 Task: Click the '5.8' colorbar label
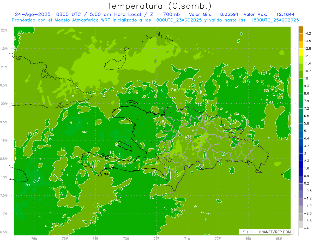point(307,123)
